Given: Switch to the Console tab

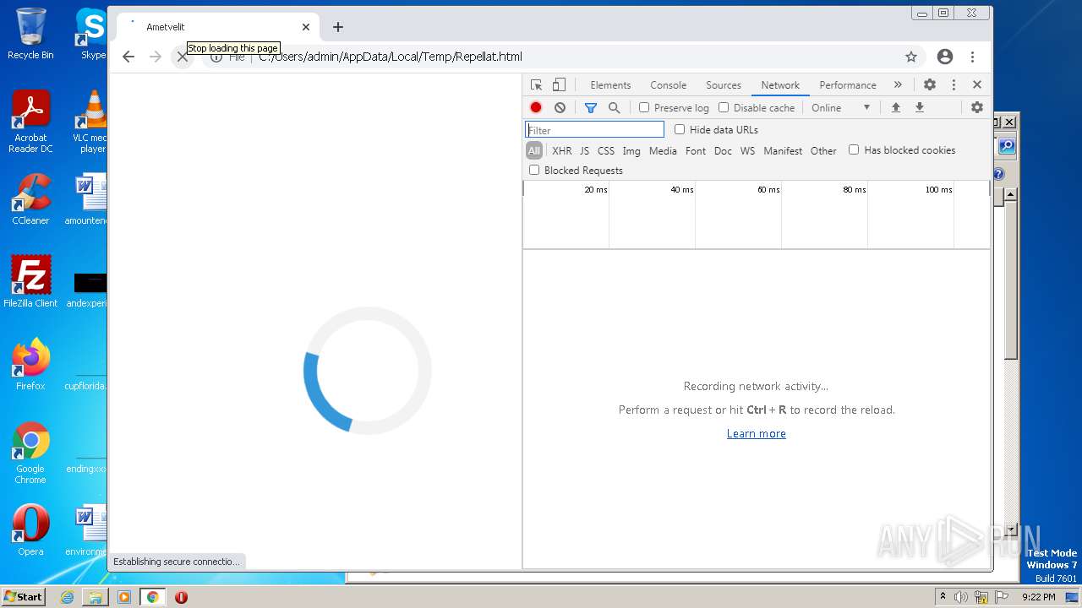Looking at the screenshot, I should point(668,85).
